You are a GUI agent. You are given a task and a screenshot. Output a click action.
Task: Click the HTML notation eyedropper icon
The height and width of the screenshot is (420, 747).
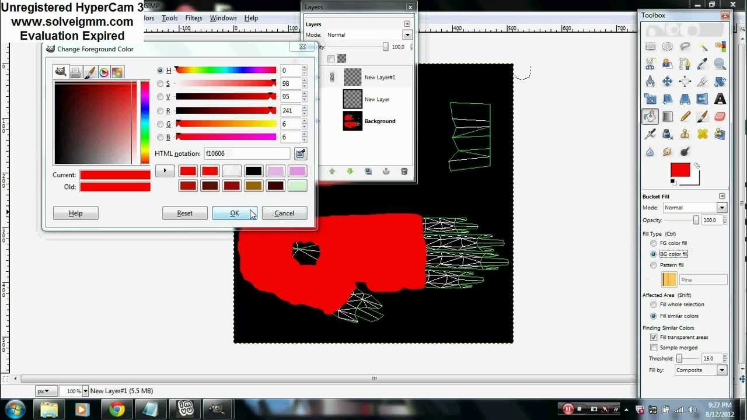(300, 153)
